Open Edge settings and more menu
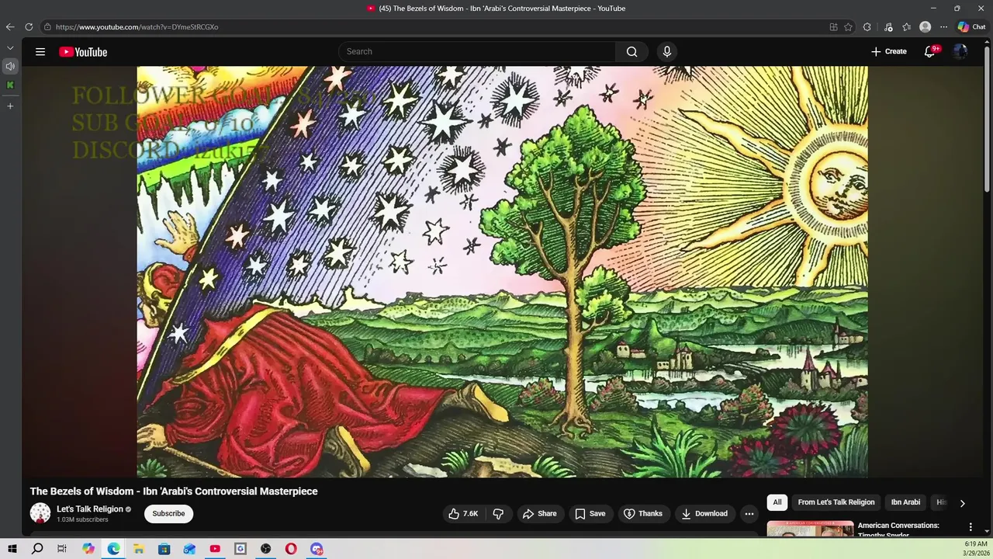993x559 pixels. coord(943,26)
